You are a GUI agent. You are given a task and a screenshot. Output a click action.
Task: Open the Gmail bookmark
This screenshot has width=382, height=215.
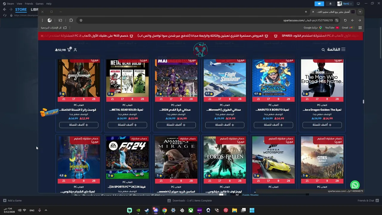coord(347,28)
